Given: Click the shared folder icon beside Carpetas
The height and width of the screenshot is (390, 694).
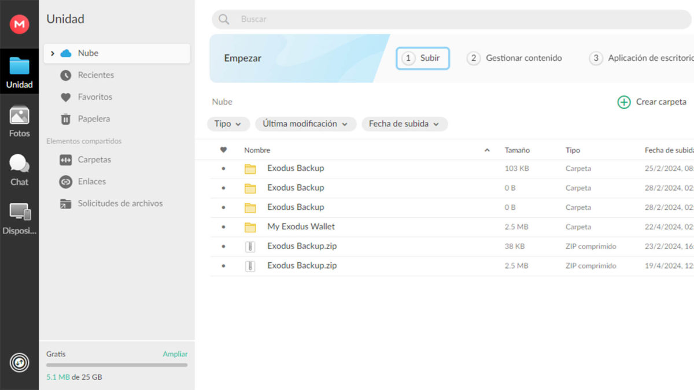Looking at the screenshot, I should coord(66,160).
